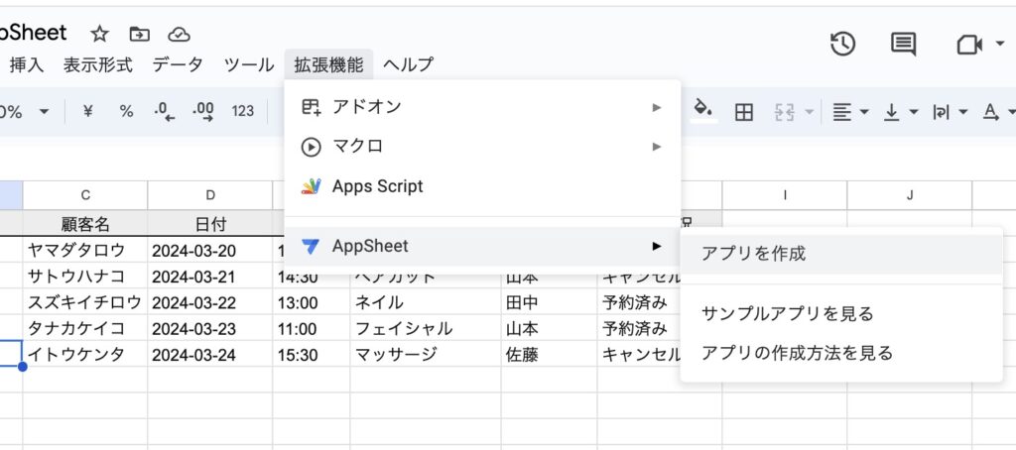Open the comments panel icon
Image resolution: width=1016 pixels, height=450 pixels.
tap(903, 44)
